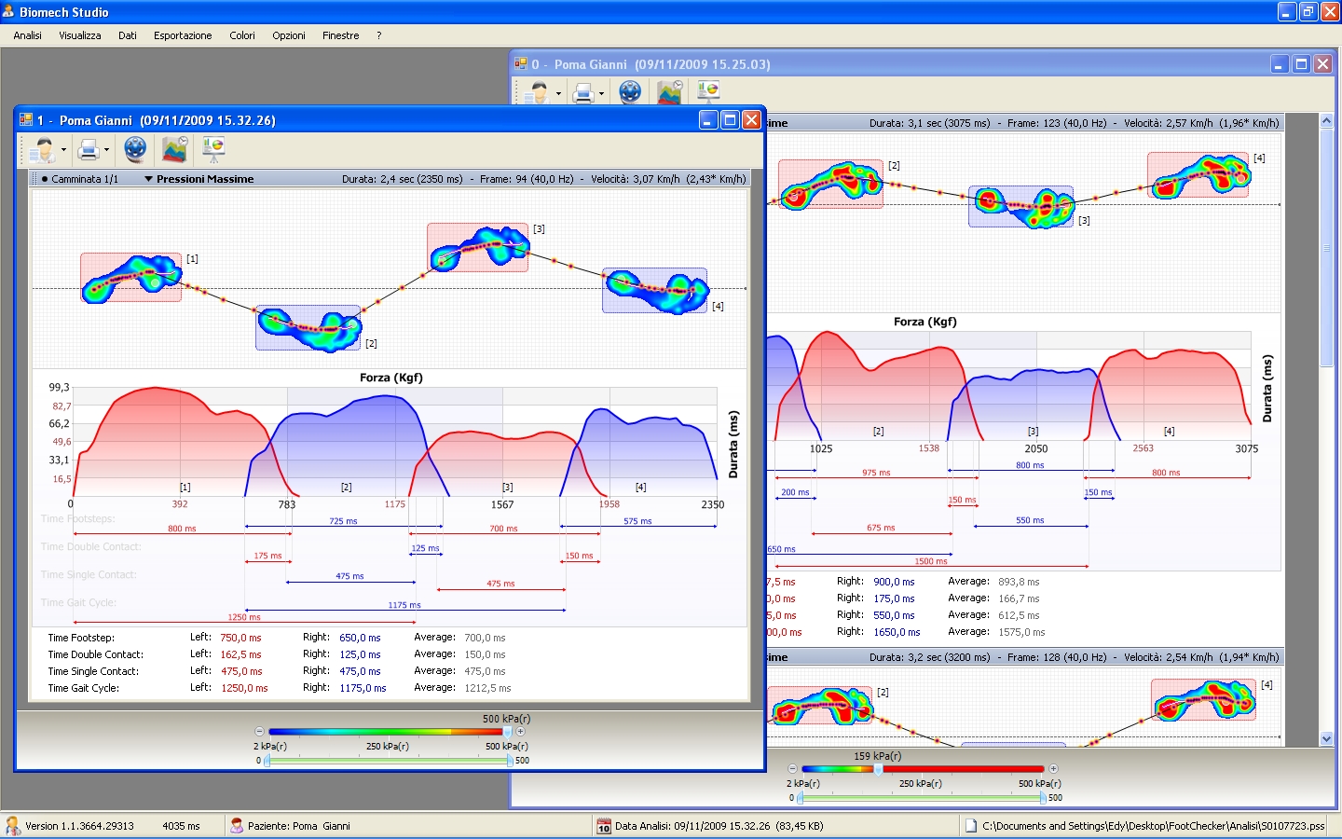Viewport: 1342px width, 839px height.
Task: Select footprint [2] in window 1 pressure map
Action: 308,328
